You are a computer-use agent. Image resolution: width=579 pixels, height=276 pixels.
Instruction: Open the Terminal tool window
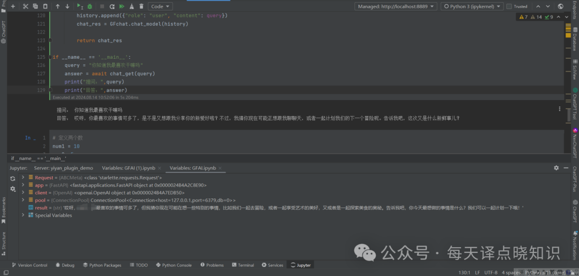(x=243, y=265)
